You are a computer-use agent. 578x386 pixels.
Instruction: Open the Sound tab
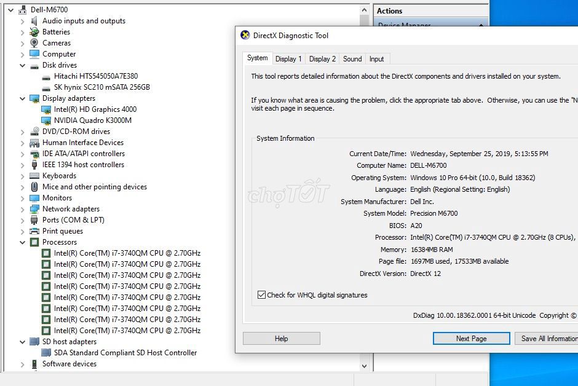tap(352, 59)
